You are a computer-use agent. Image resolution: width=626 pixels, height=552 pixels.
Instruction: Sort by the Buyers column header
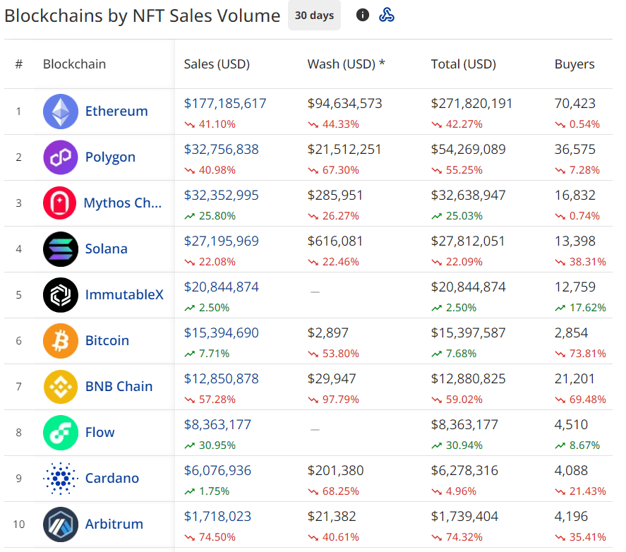574,64
